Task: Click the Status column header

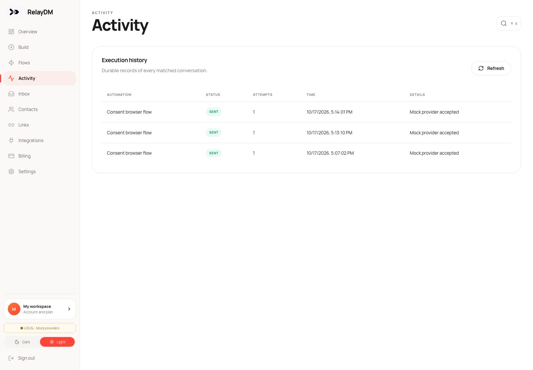Action: click(213, 95)
